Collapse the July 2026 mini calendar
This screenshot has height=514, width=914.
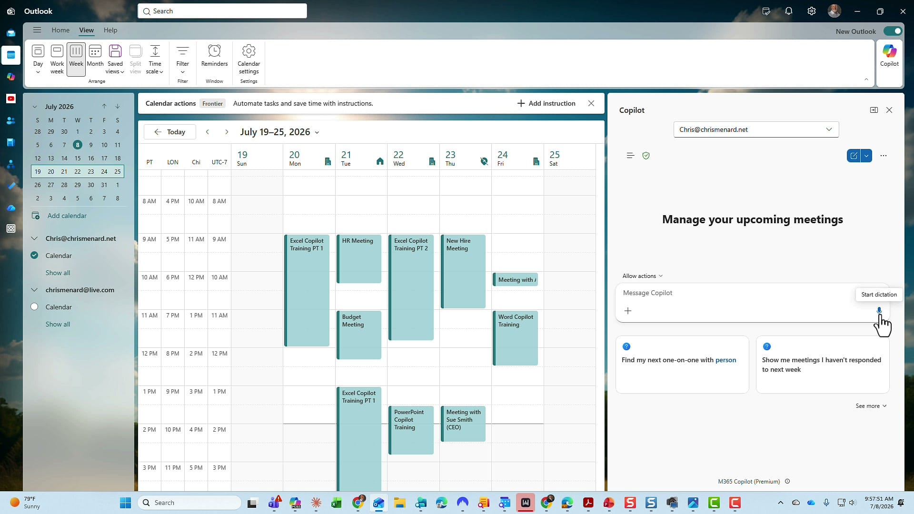[x=35, y=107]
